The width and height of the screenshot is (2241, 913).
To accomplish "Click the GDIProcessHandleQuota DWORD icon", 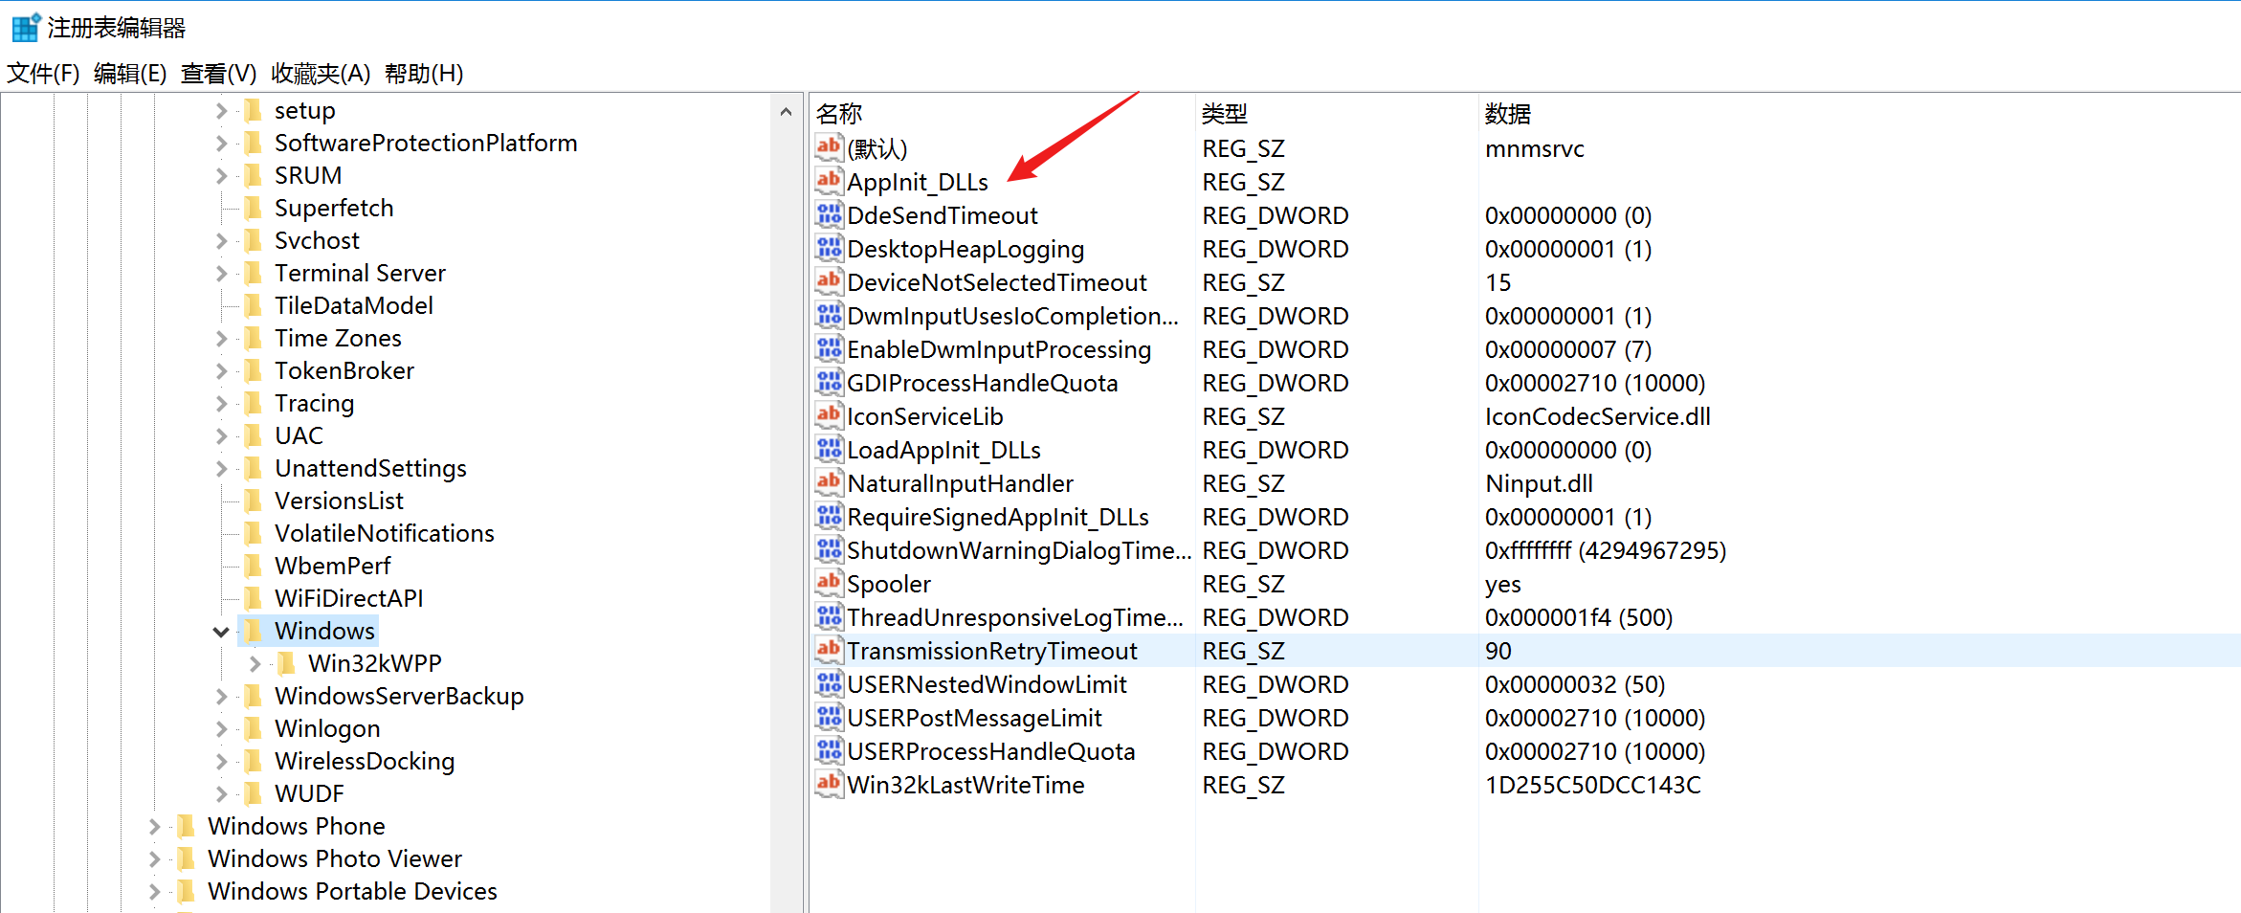I will (x=829, y=382).
